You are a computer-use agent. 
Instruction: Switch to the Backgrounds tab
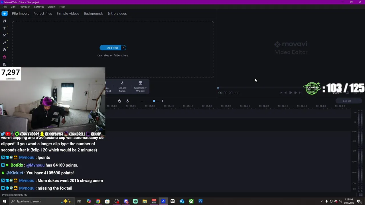point(94,13)
